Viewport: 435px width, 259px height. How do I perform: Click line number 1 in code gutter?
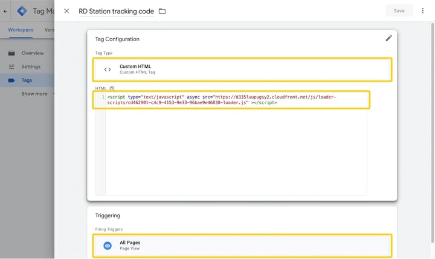[103, 97]
